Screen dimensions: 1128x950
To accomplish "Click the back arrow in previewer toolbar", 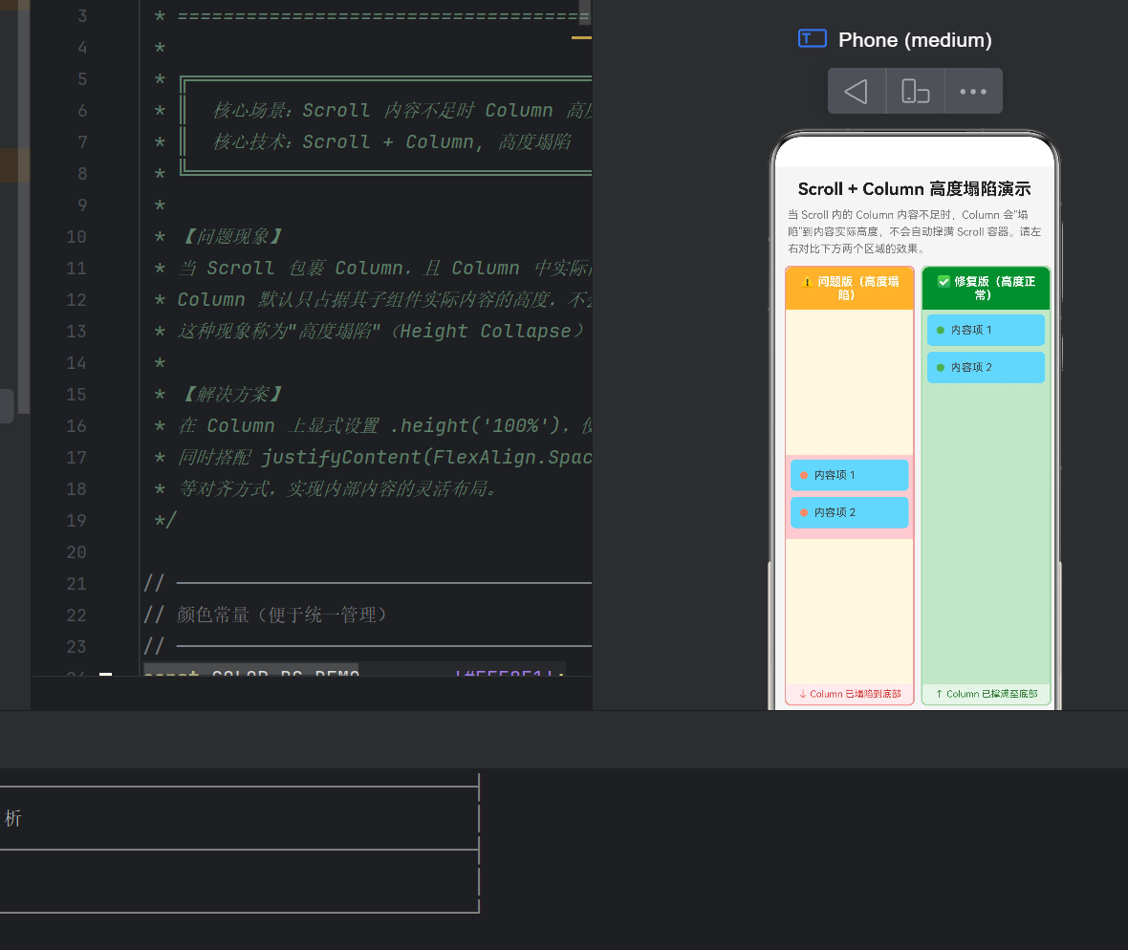I will (857, 92).
